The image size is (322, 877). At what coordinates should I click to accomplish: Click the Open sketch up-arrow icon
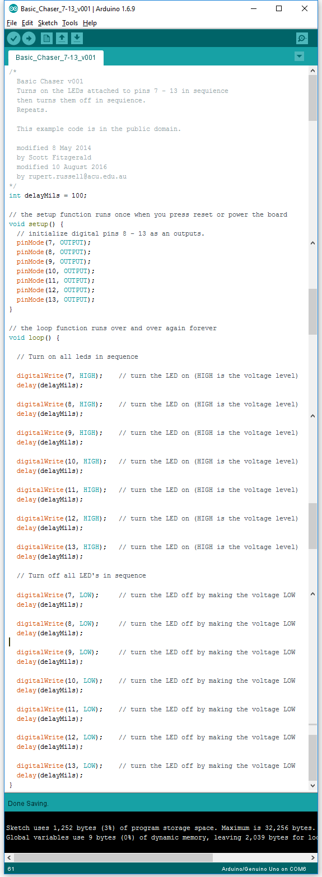tap(62, 39)
